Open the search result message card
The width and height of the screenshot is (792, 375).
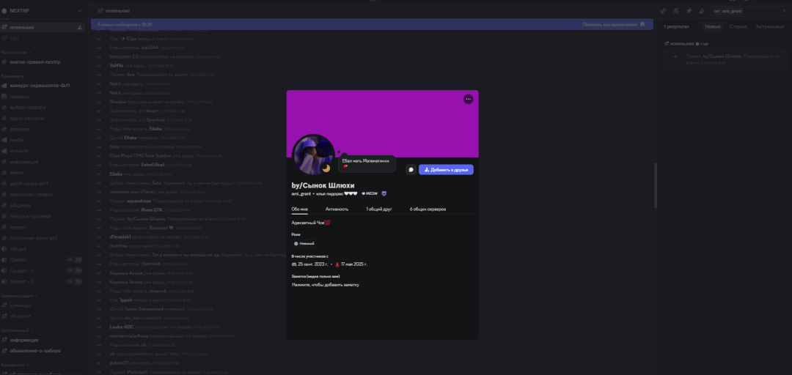(x=726, y=59)
